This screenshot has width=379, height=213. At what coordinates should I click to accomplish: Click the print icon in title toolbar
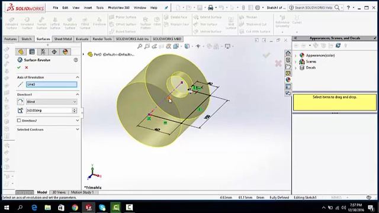pos(211,8)
